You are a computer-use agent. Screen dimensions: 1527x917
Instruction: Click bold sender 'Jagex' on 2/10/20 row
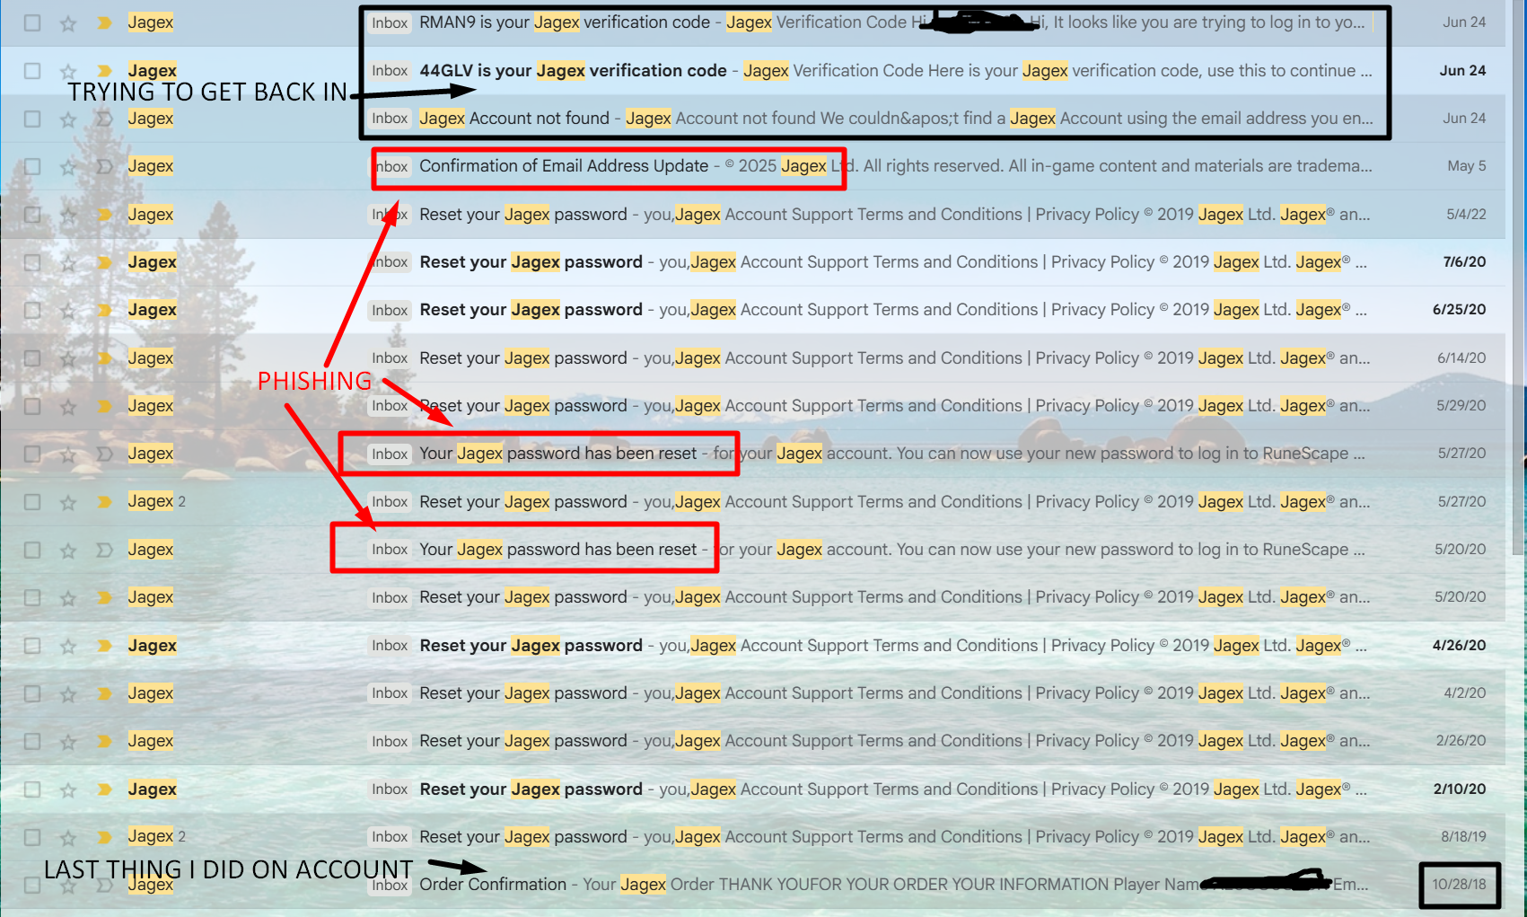[152, 789]
